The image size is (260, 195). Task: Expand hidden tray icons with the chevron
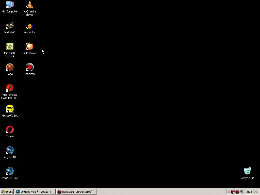coord(229,192)
